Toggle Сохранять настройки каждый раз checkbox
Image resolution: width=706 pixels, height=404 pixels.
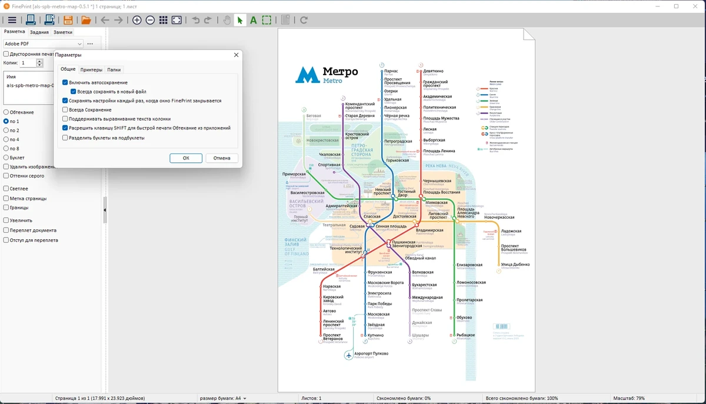[x=65, y=101]
